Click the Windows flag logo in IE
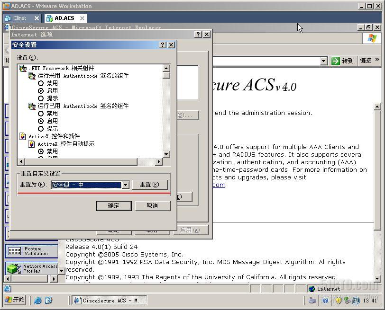This screenshot has width=385, height=310. click(372, 38)
